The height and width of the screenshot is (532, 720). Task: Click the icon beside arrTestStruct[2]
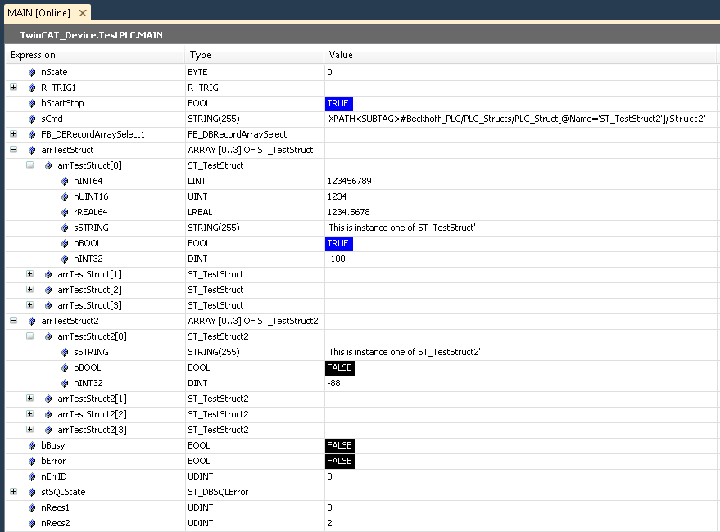pyautogui.click(x=48, y=290)
